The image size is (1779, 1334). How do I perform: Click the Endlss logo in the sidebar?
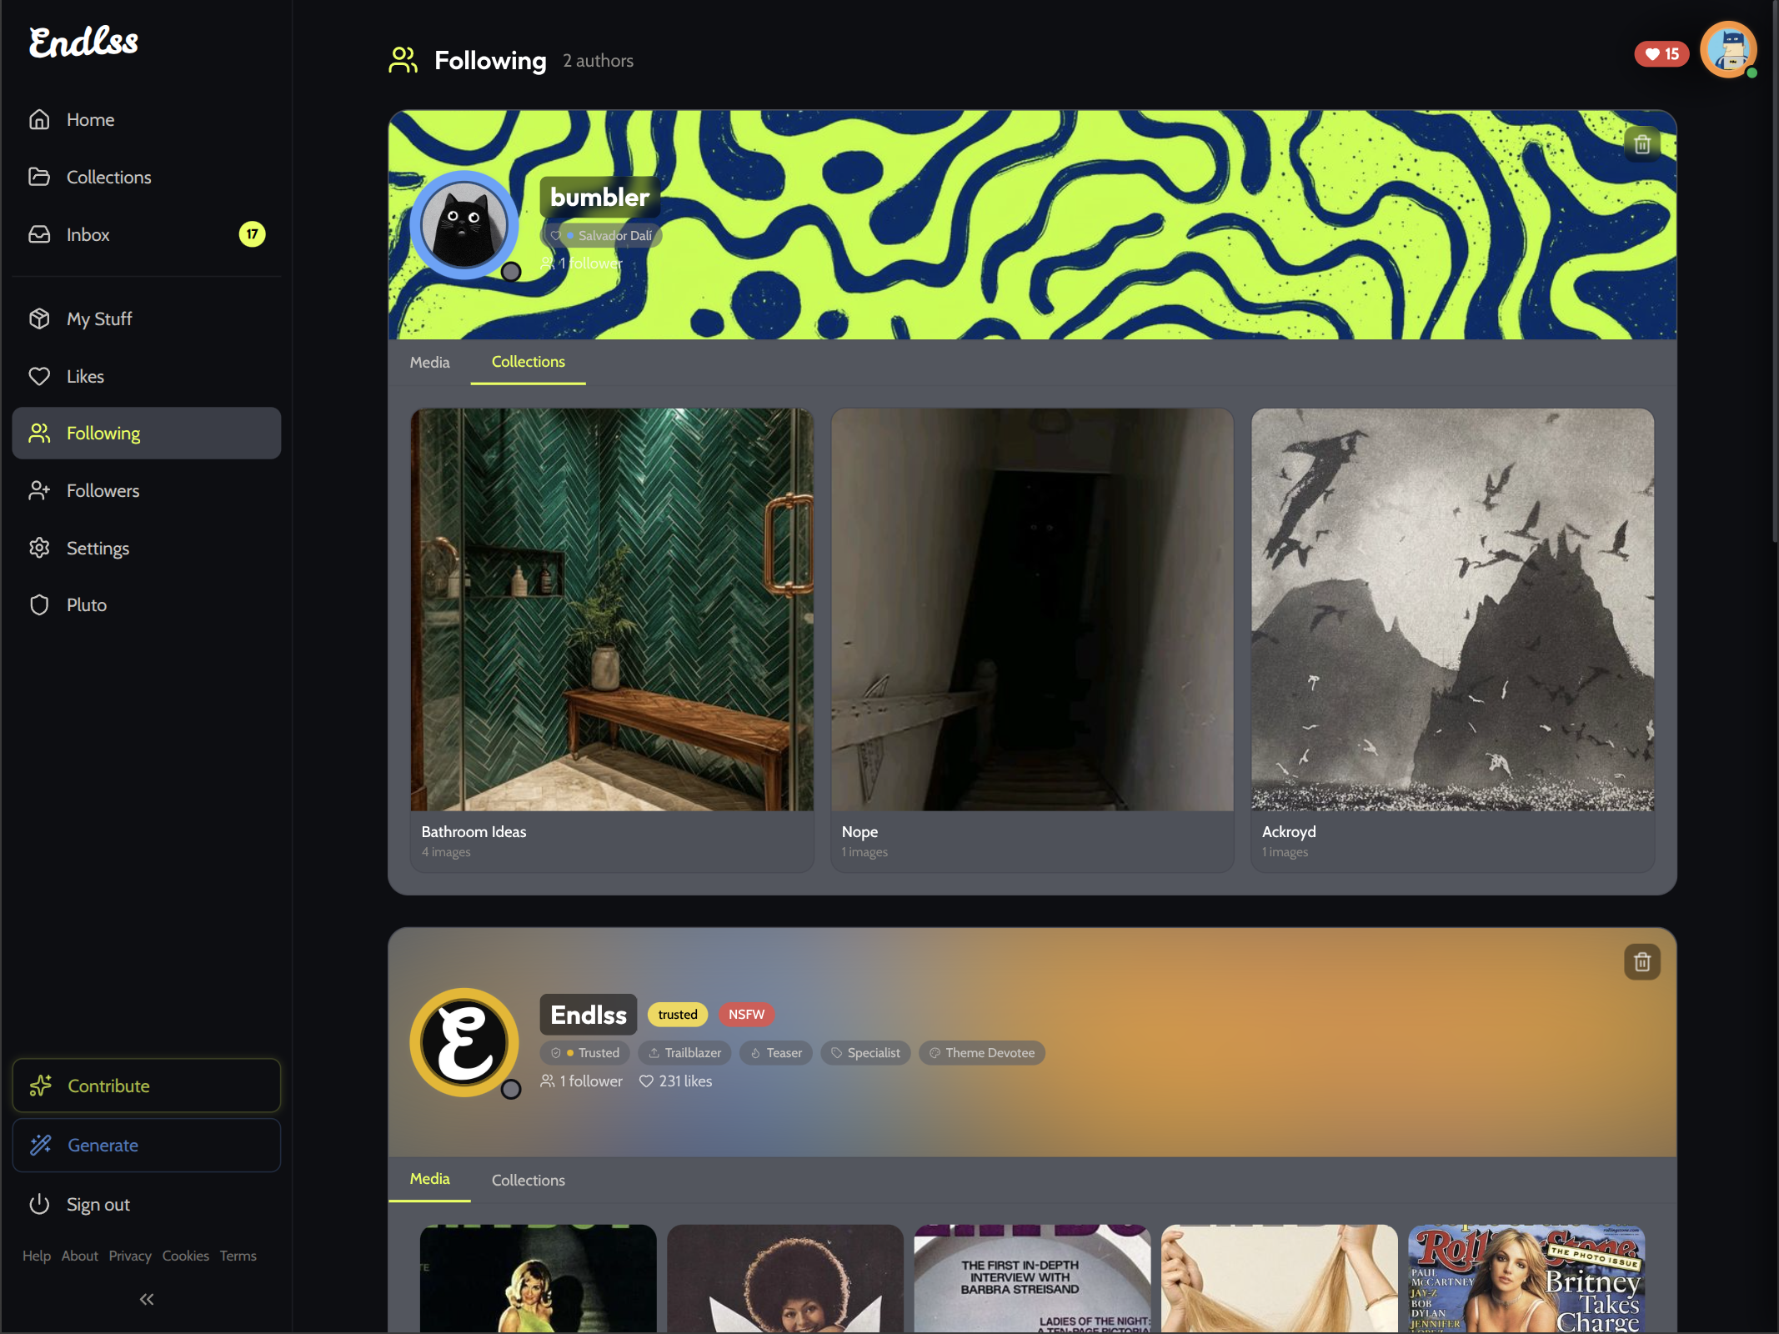click(x=83, y=42)
